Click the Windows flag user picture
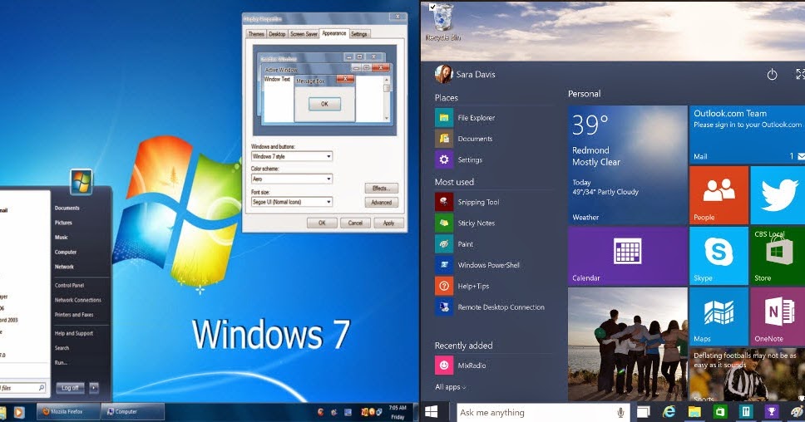This screenshot has height=422, width=805. click(x=81, y=182)
